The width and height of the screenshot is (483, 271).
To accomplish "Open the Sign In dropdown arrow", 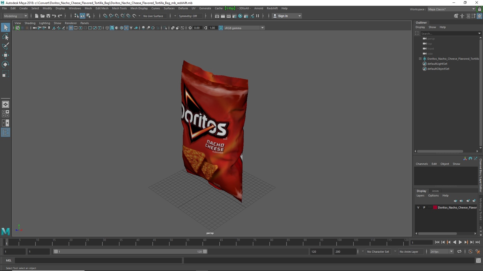I will pos(299,16).
